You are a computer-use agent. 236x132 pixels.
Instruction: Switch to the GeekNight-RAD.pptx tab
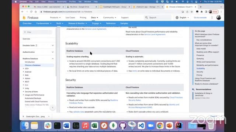tap(115, 7)
